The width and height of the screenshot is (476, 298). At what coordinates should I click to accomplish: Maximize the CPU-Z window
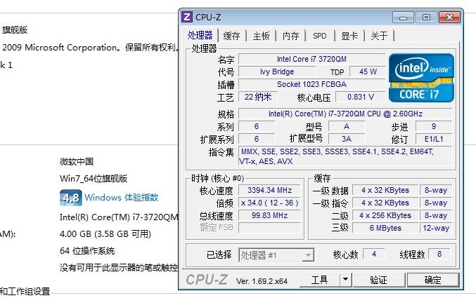[x=426, y=18]
